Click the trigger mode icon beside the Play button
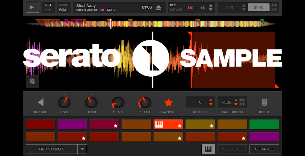 point(48,7)
